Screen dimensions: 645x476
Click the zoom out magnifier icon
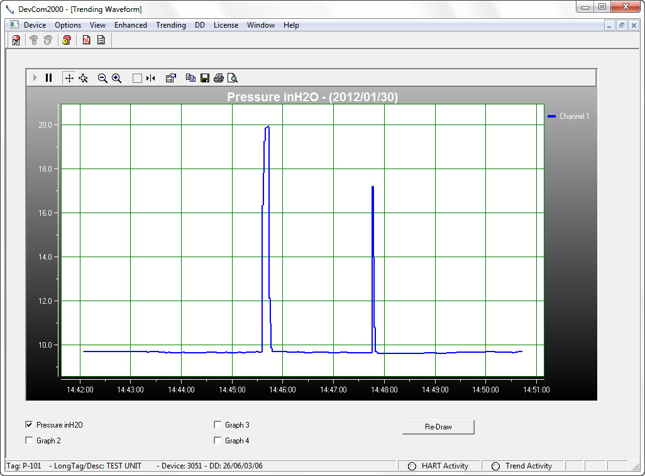click(102, 78)
